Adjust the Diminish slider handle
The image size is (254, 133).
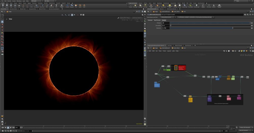pyautogui.click(x=233, y=28)
